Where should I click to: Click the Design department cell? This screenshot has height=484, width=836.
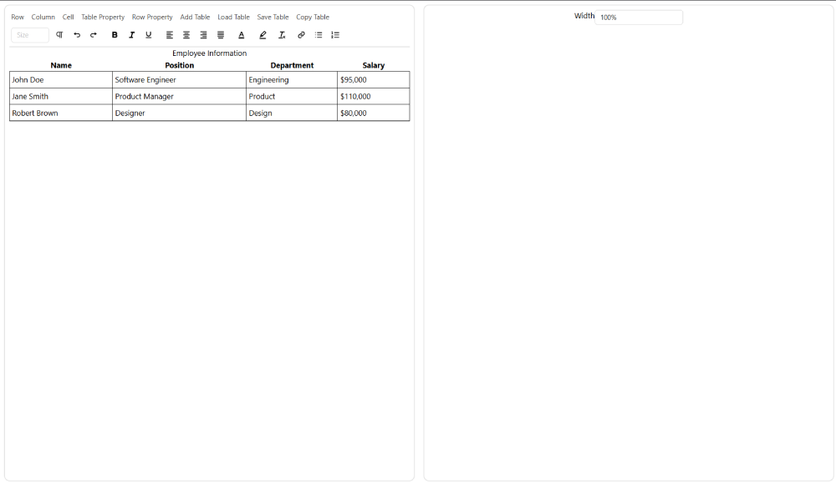pos(292,113)
